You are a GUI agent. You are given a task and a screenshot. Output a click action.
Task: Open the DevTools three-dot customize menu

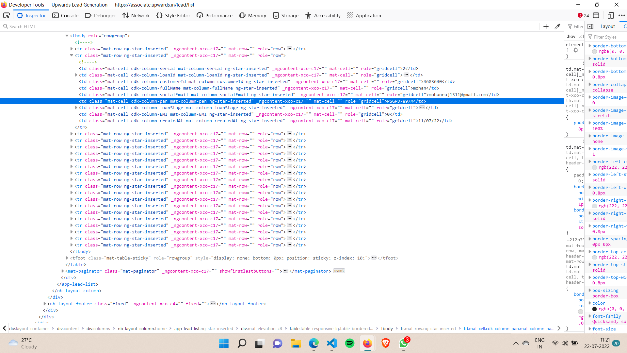pos(621,15)
